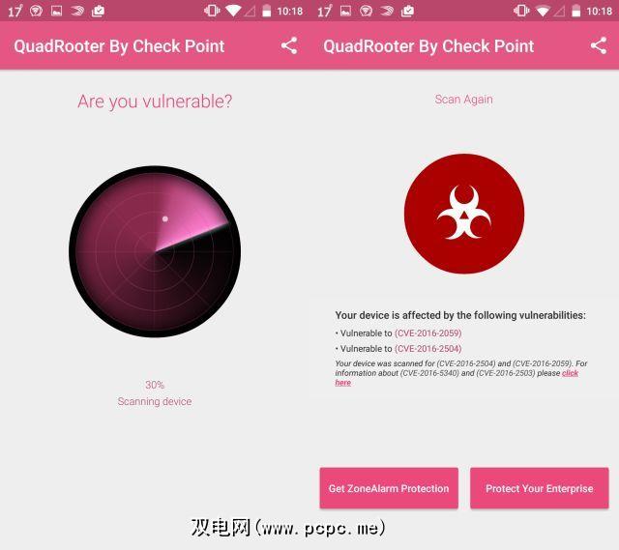This screenshot has width=619, height=550.
Task: Tap the 17 temperature icon in left status bar
Action: pos(15,11)
